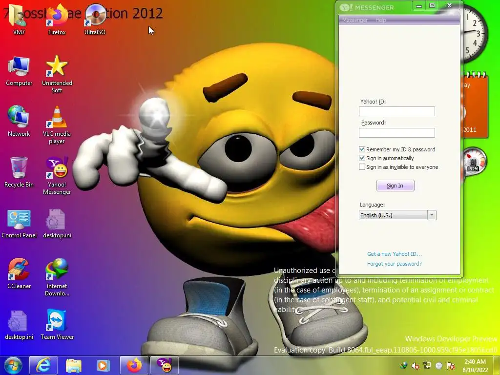
Task: Open the Recycle Bin icon
Action: click(x=19, y=172)
